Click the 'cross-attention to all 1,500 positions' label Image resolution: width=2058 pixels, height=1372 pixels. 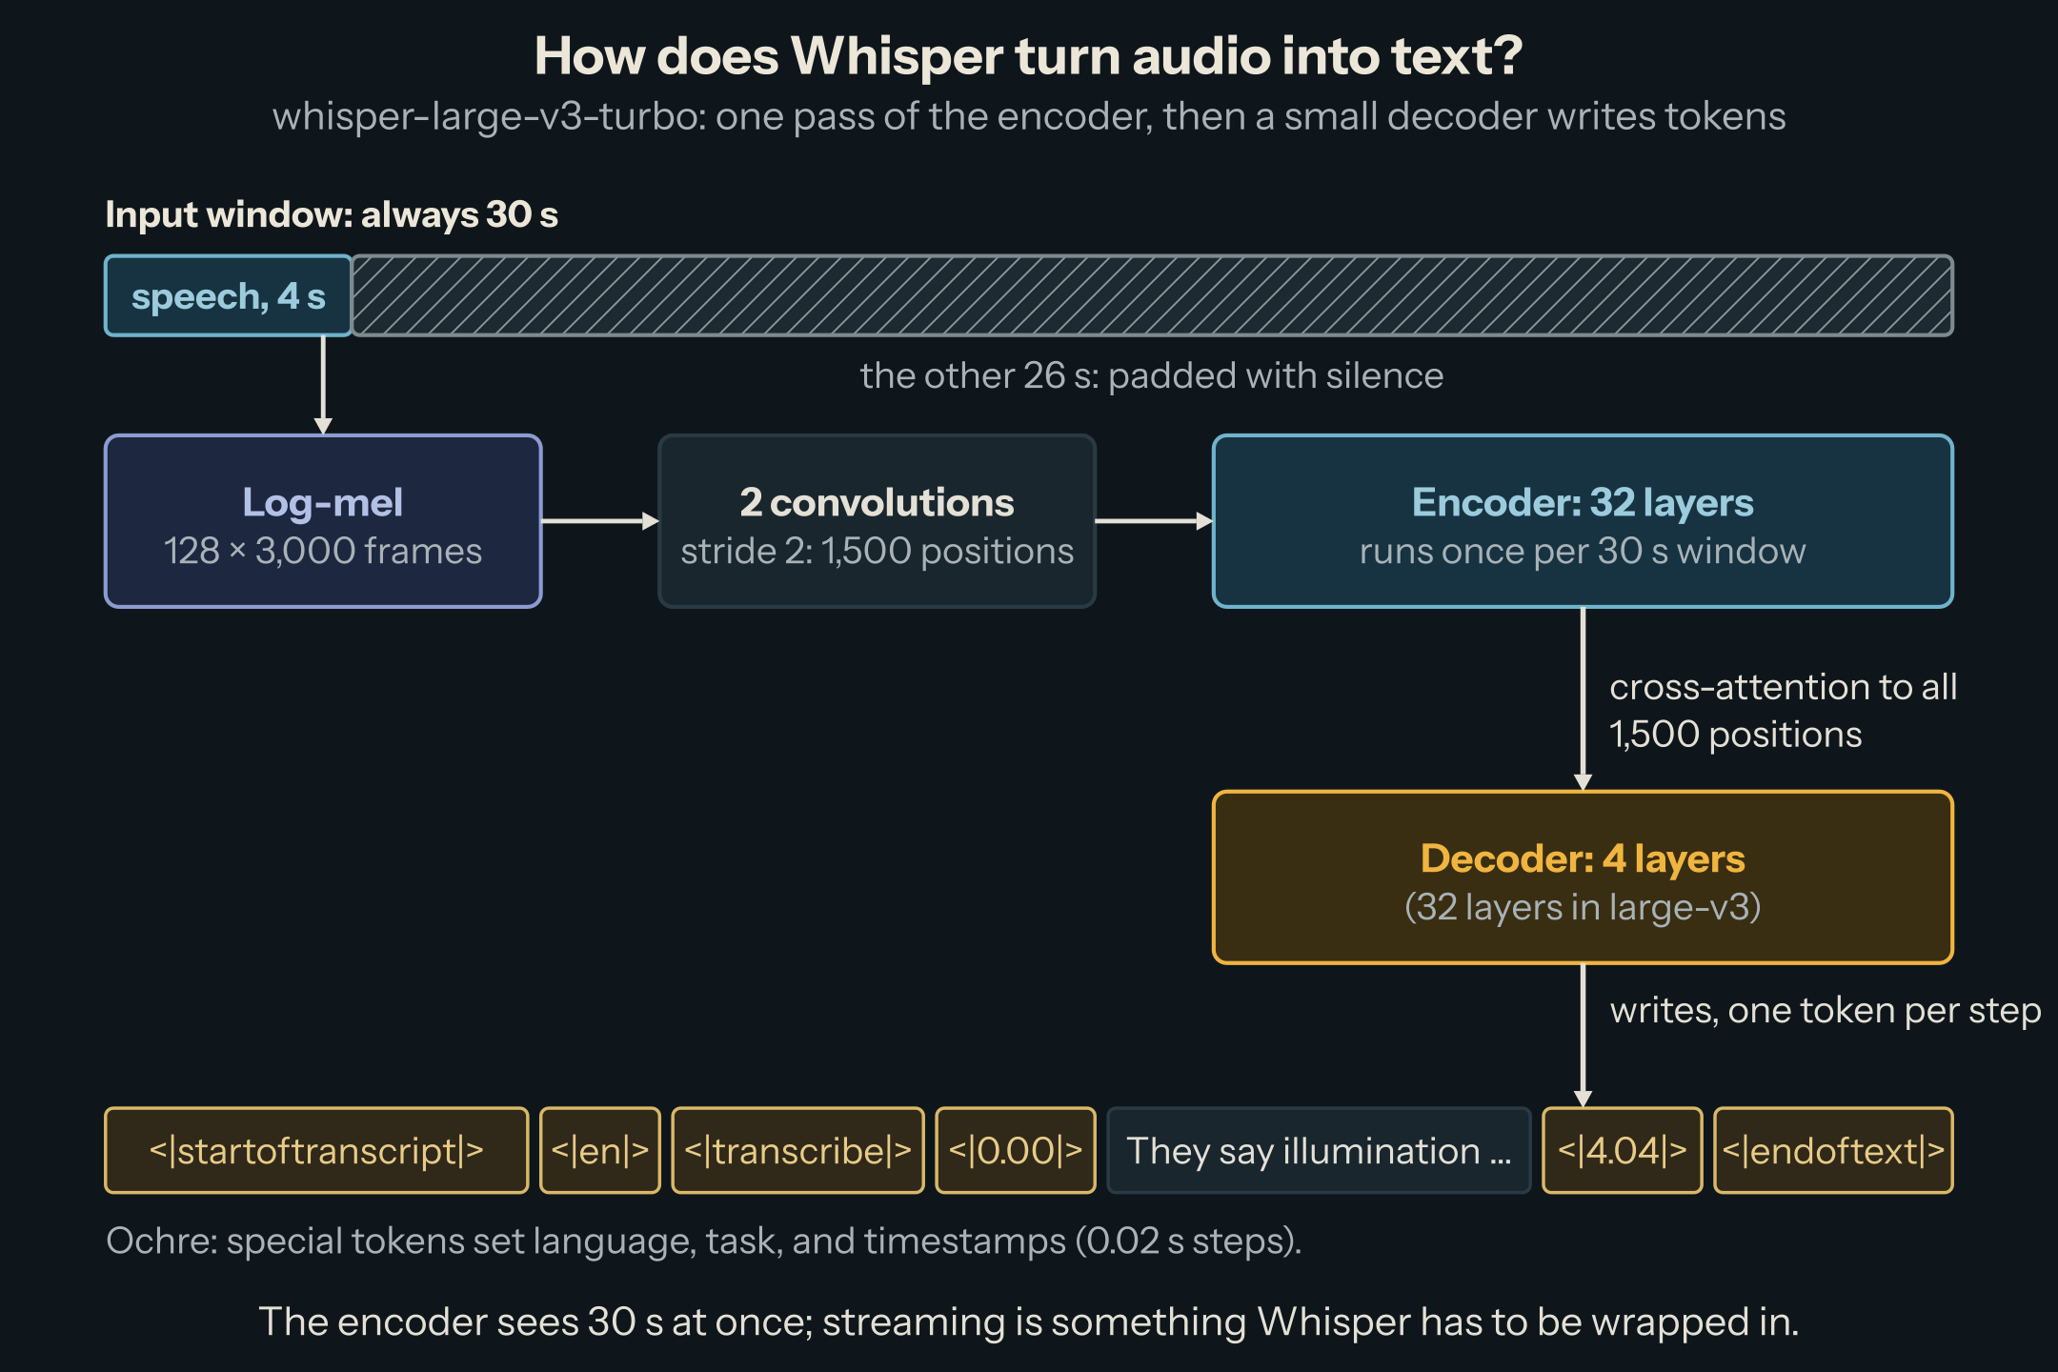[1783, 710]
